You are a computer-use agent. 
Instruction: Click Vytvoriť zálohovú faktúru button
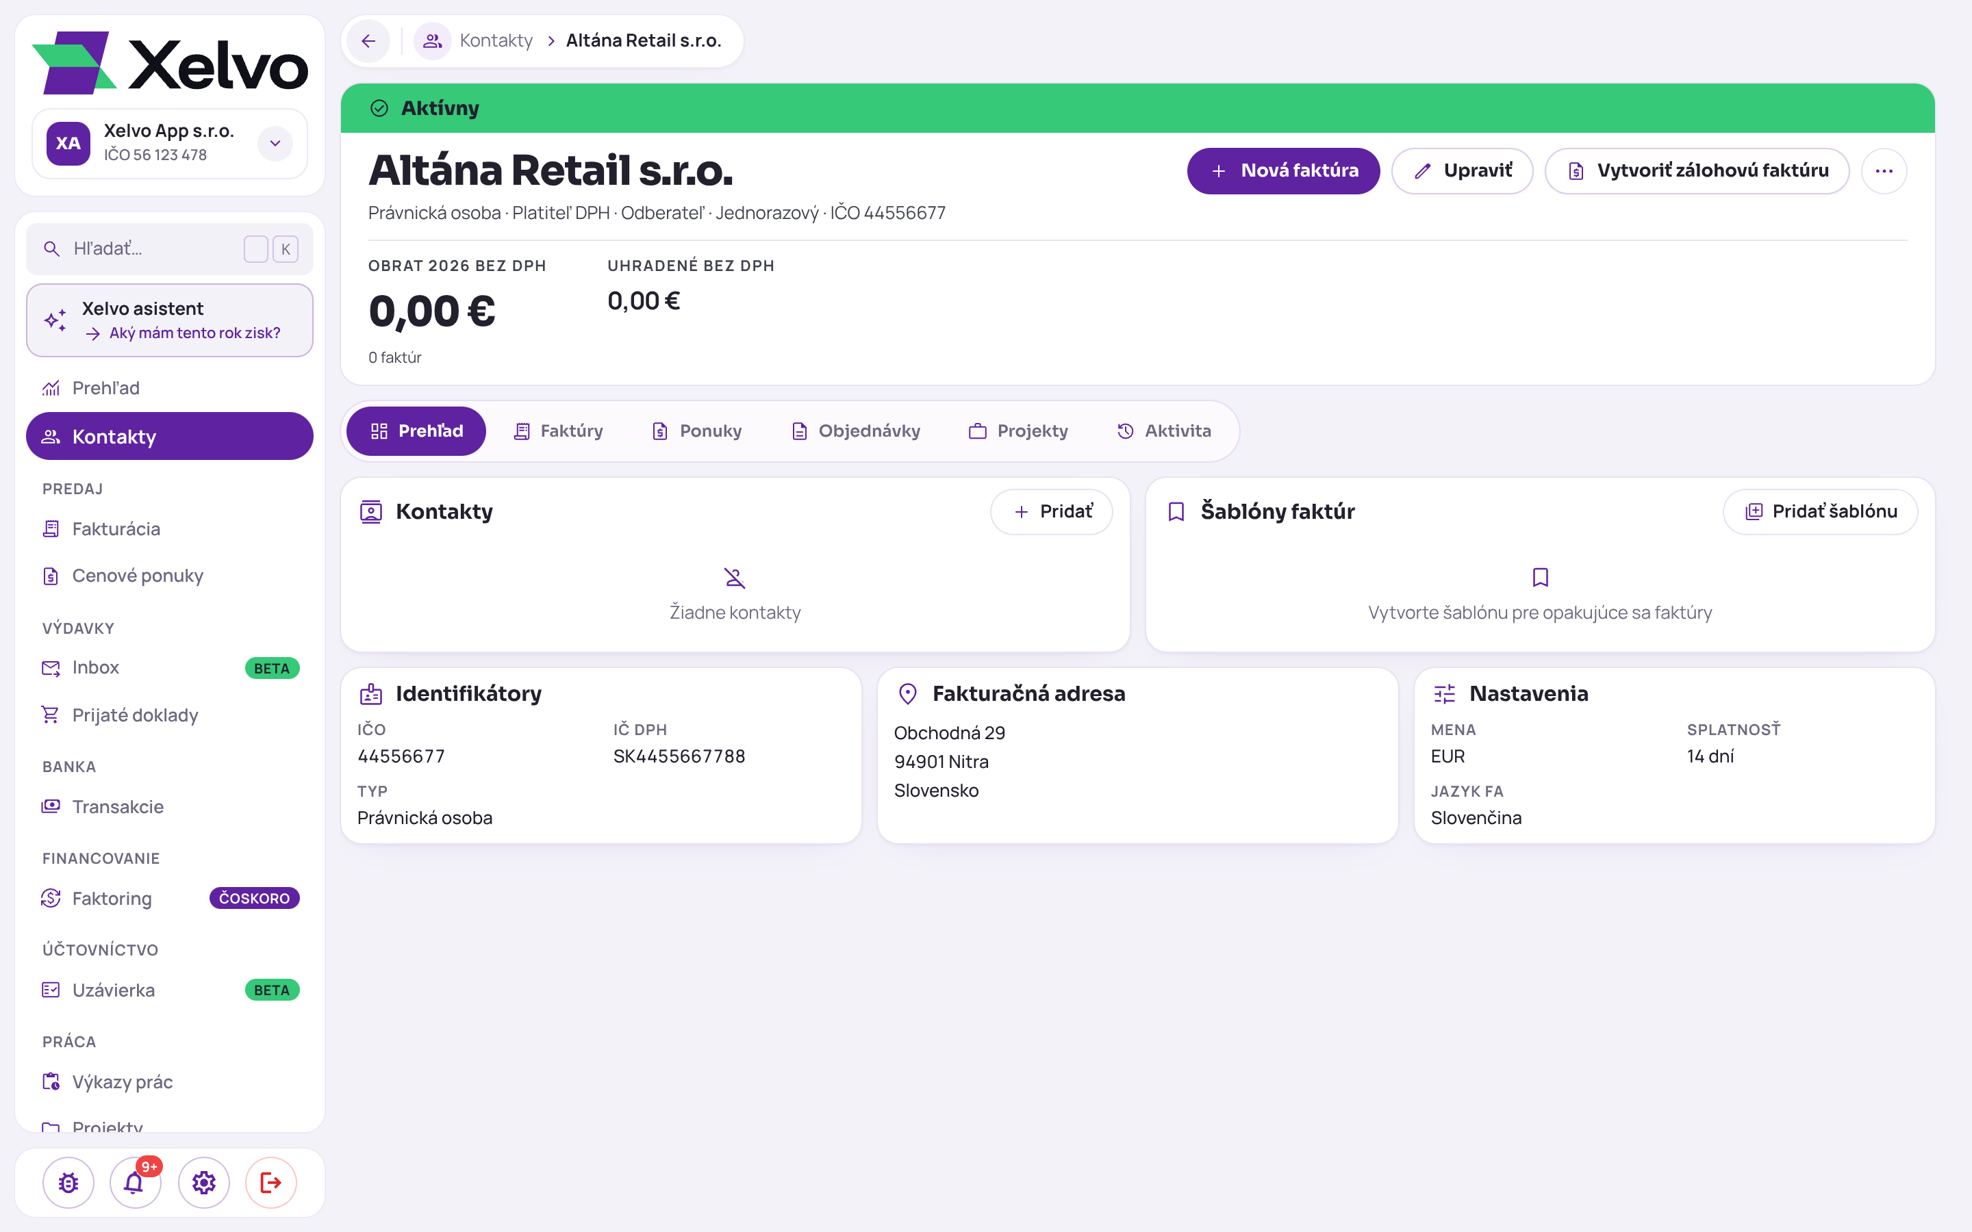(1697, 171)
